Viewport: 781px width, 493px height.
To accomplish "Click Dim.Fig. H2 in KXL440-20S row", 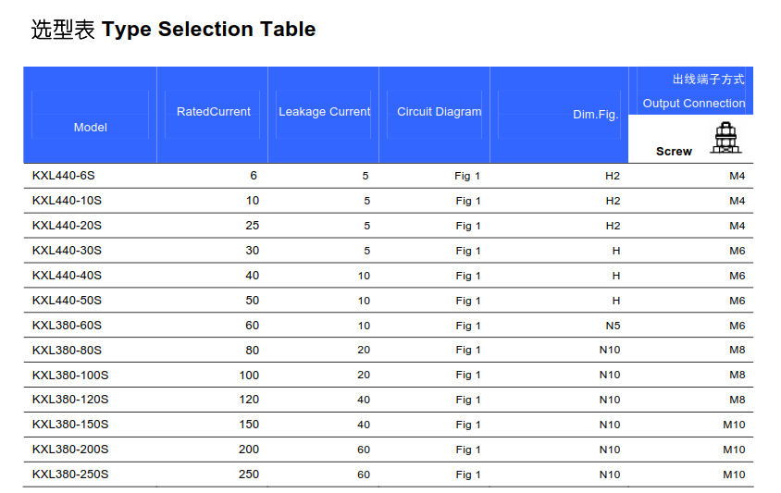I will 613,226.
